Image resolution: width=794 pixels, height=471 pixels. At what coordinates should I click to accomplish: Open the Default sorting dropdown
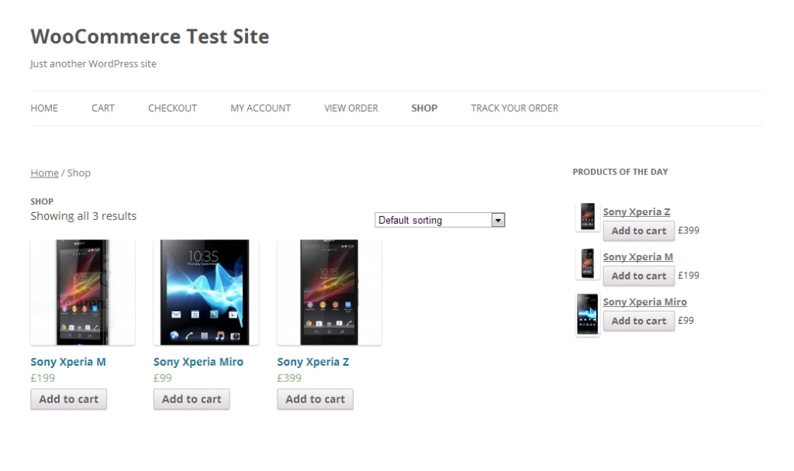(439, 220)
